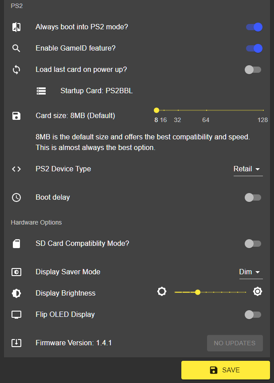Click the magnifier icon next to GameID feature
Screen dimensions: 274x383
(16, 48)
